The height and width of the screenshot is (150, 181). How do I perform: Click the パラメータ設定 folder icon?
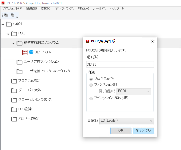coord(14,119)
